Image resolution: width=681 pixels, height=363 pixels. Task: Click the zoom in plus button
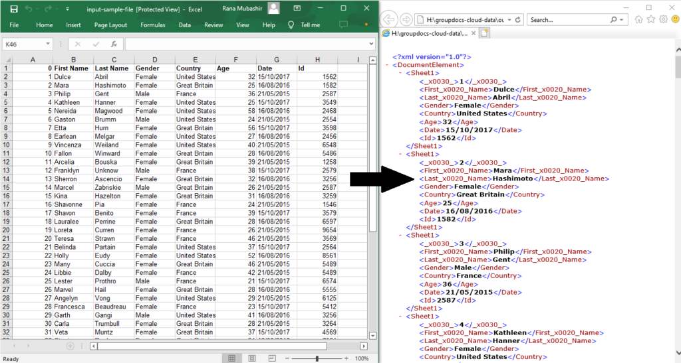point(346,358)
